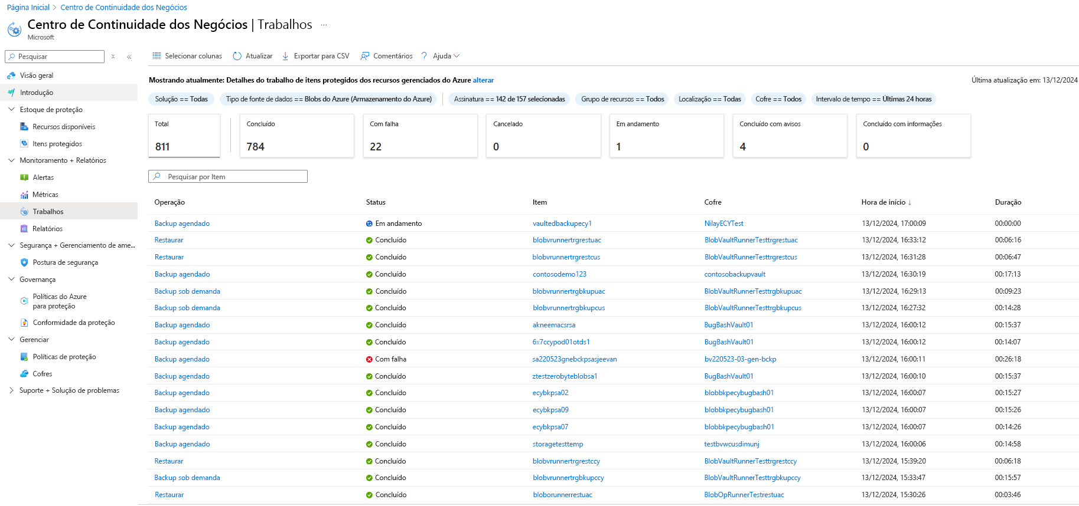The width and height of the screenshot is (1079, 506).
Task: Select Concluído com avisos card
Action: click(x=790, y=136)
